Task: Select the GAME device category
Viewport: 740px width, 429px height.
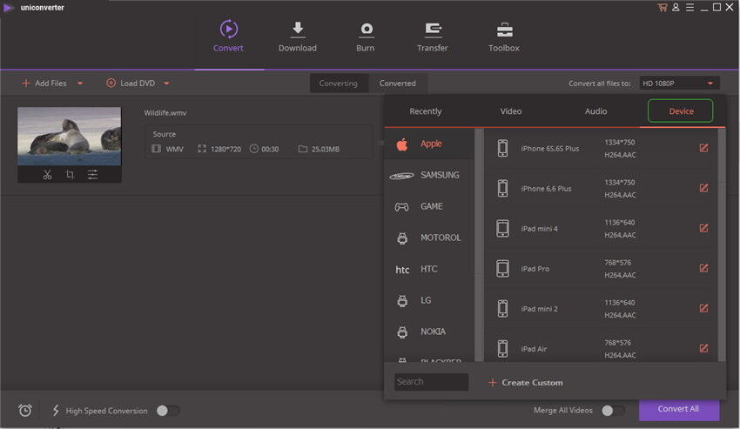Action: [429, 206]
